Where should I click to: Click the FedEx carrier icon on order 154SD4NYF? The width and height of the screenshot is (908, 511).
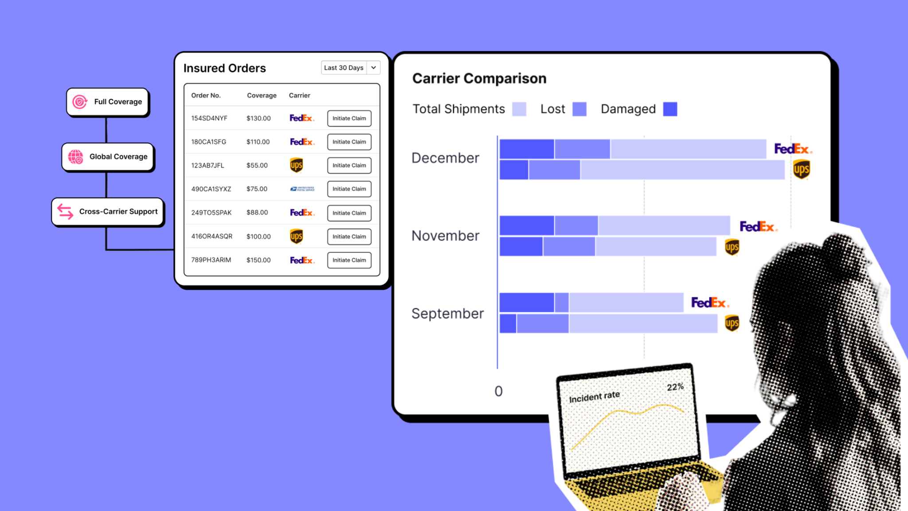302,118
